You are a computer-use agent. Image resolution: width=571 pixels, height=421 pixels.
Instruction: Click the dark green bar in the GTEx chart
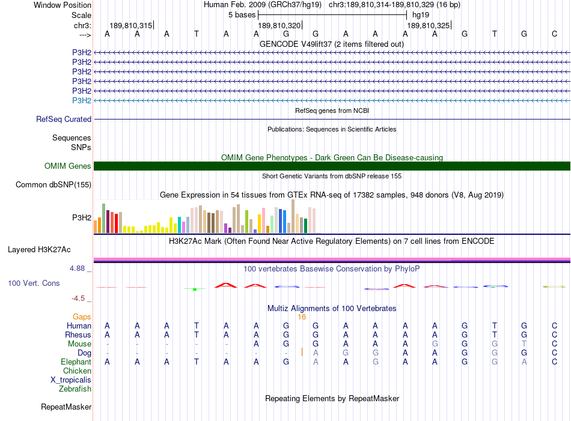(305, 226)
